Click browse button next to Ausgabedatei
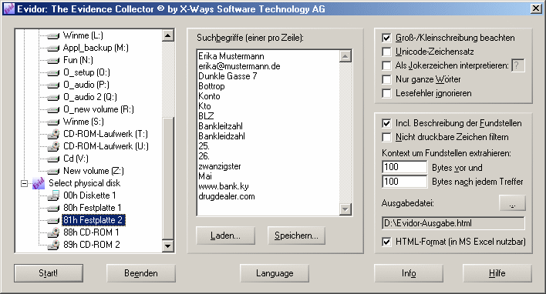The width and height of the screenshot is (546, 294). point(512,203)
